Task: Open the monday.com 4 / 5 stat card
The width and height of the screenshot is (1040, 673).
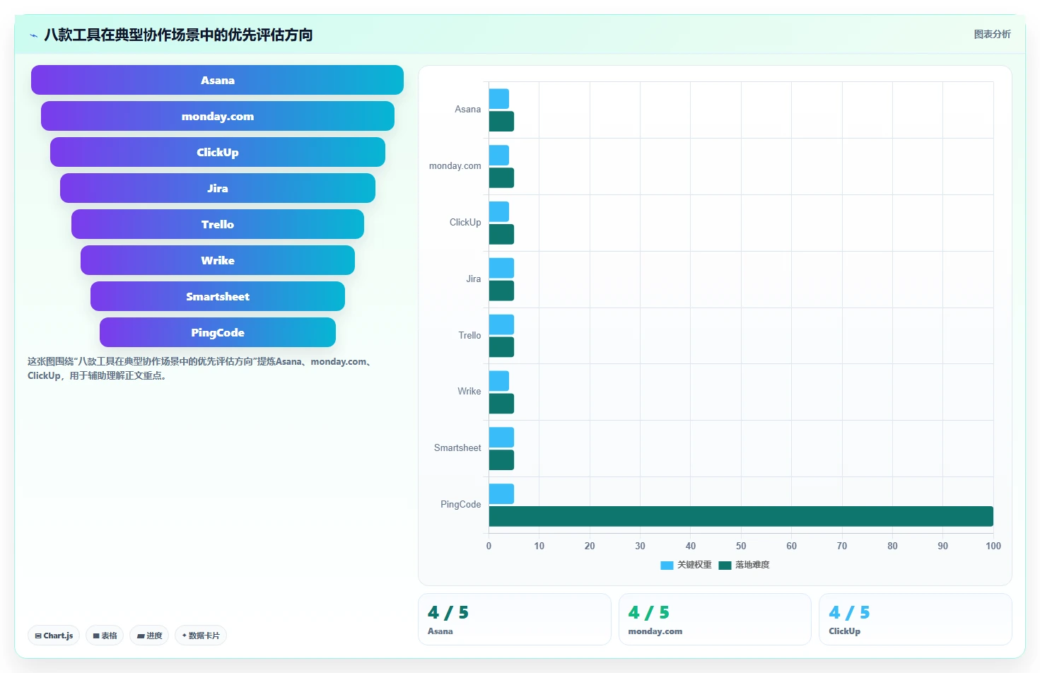Action: coord(715,619)
